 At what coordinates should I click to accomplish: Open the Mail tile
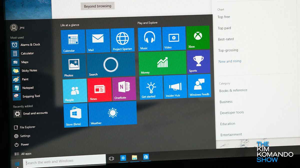(97, 41)
